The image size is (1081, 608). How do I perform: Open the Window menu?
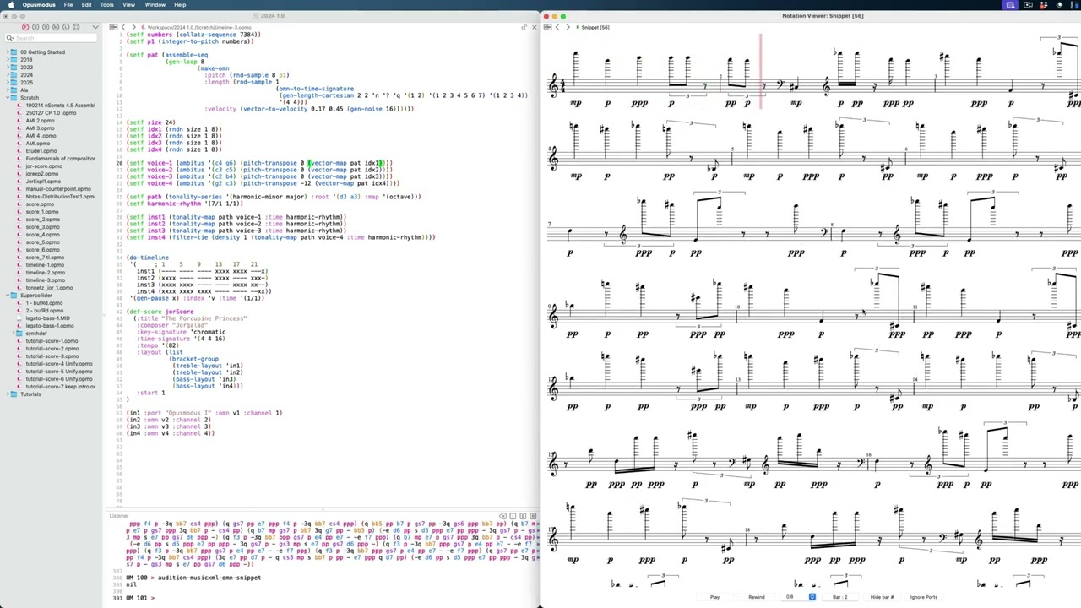click(155, 5)
